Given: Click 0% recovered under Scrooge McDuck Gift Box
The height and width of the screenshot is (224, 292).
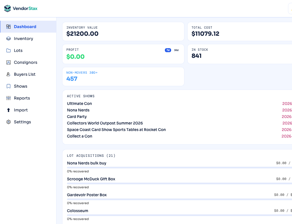Looking at the screenshot, I should [78, 187].
